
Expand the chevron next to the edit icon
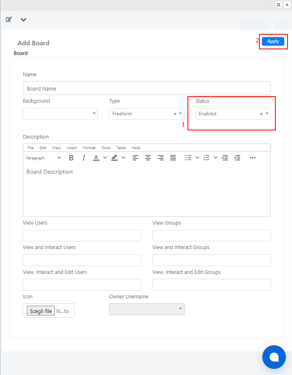[x=23, y=20]
